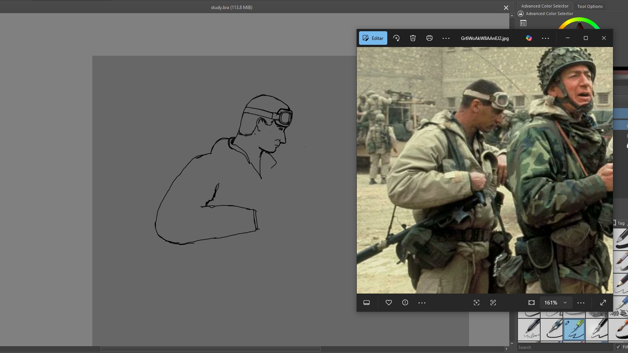Open the color selector settings list icon
Image resolution: width=628 pixels, height=353 pixels.
(523, 23)
